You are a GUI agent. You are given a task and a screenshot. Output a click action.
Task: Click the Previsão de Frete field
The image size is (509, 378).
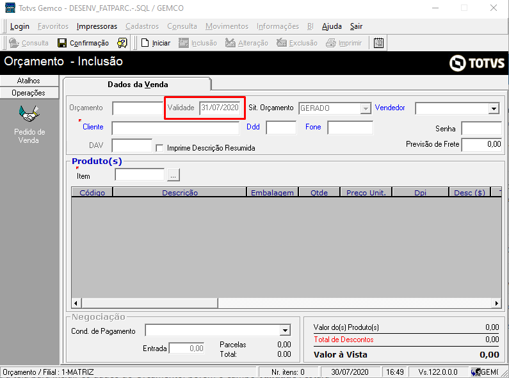(481, 145)
